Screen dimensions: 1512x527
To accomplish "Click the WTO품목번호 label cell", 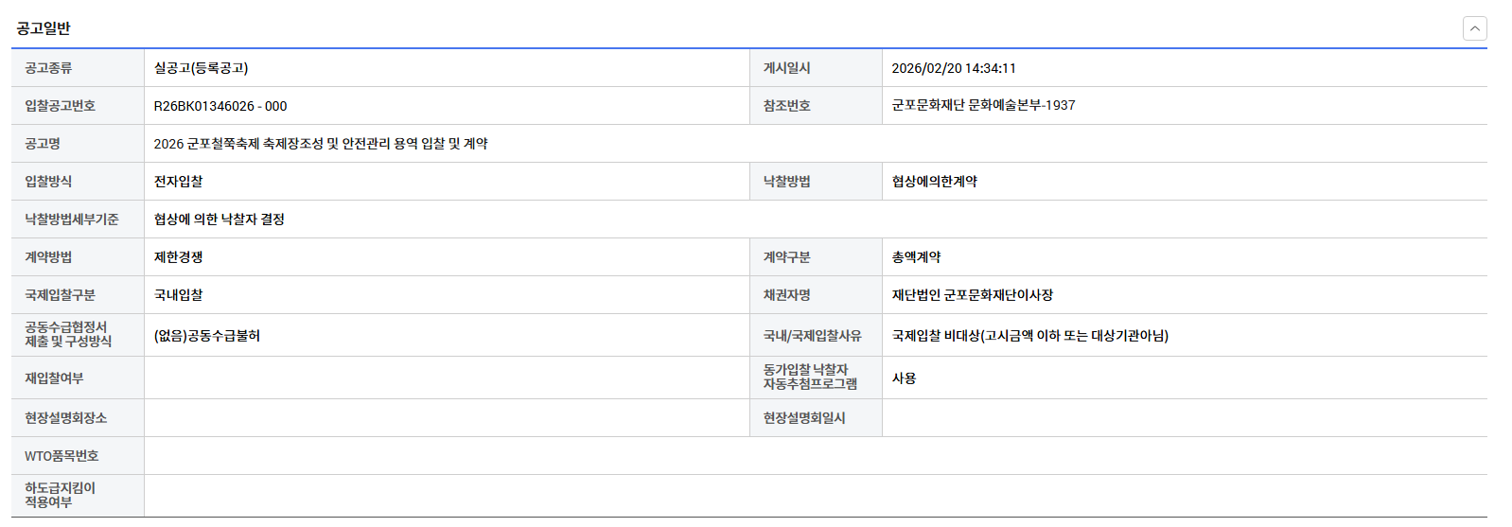I will [62, 456].
